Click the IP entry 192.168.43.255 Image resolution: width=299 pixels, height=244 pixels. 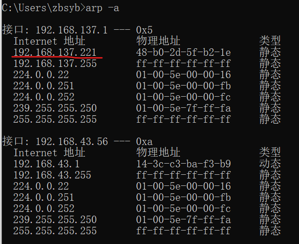(x=52, y=175)
